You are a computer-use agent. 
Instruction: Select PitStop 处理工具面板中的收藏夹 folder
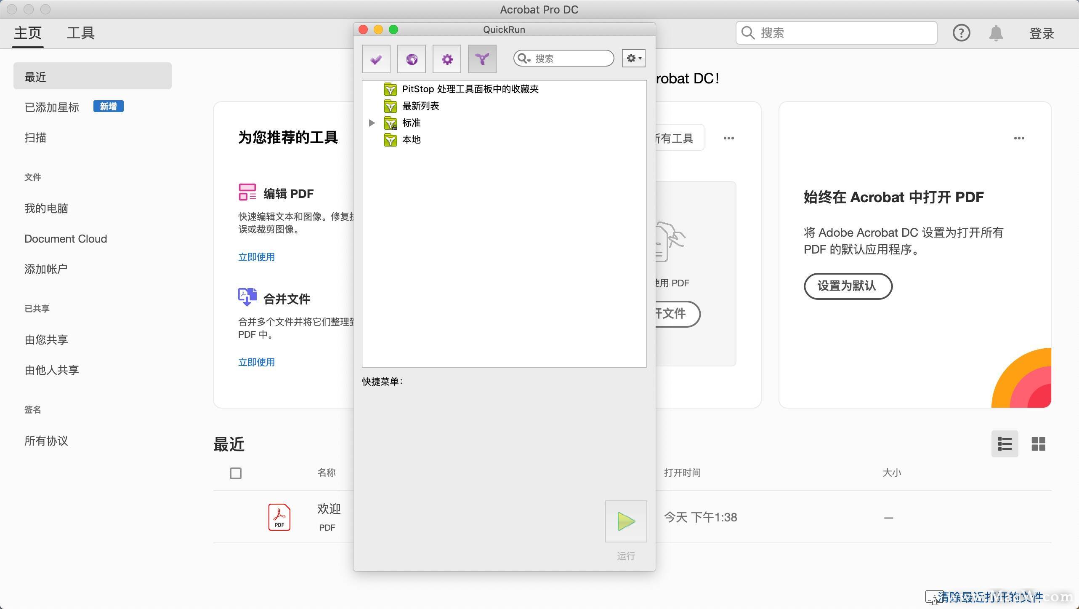coord(504,89)
